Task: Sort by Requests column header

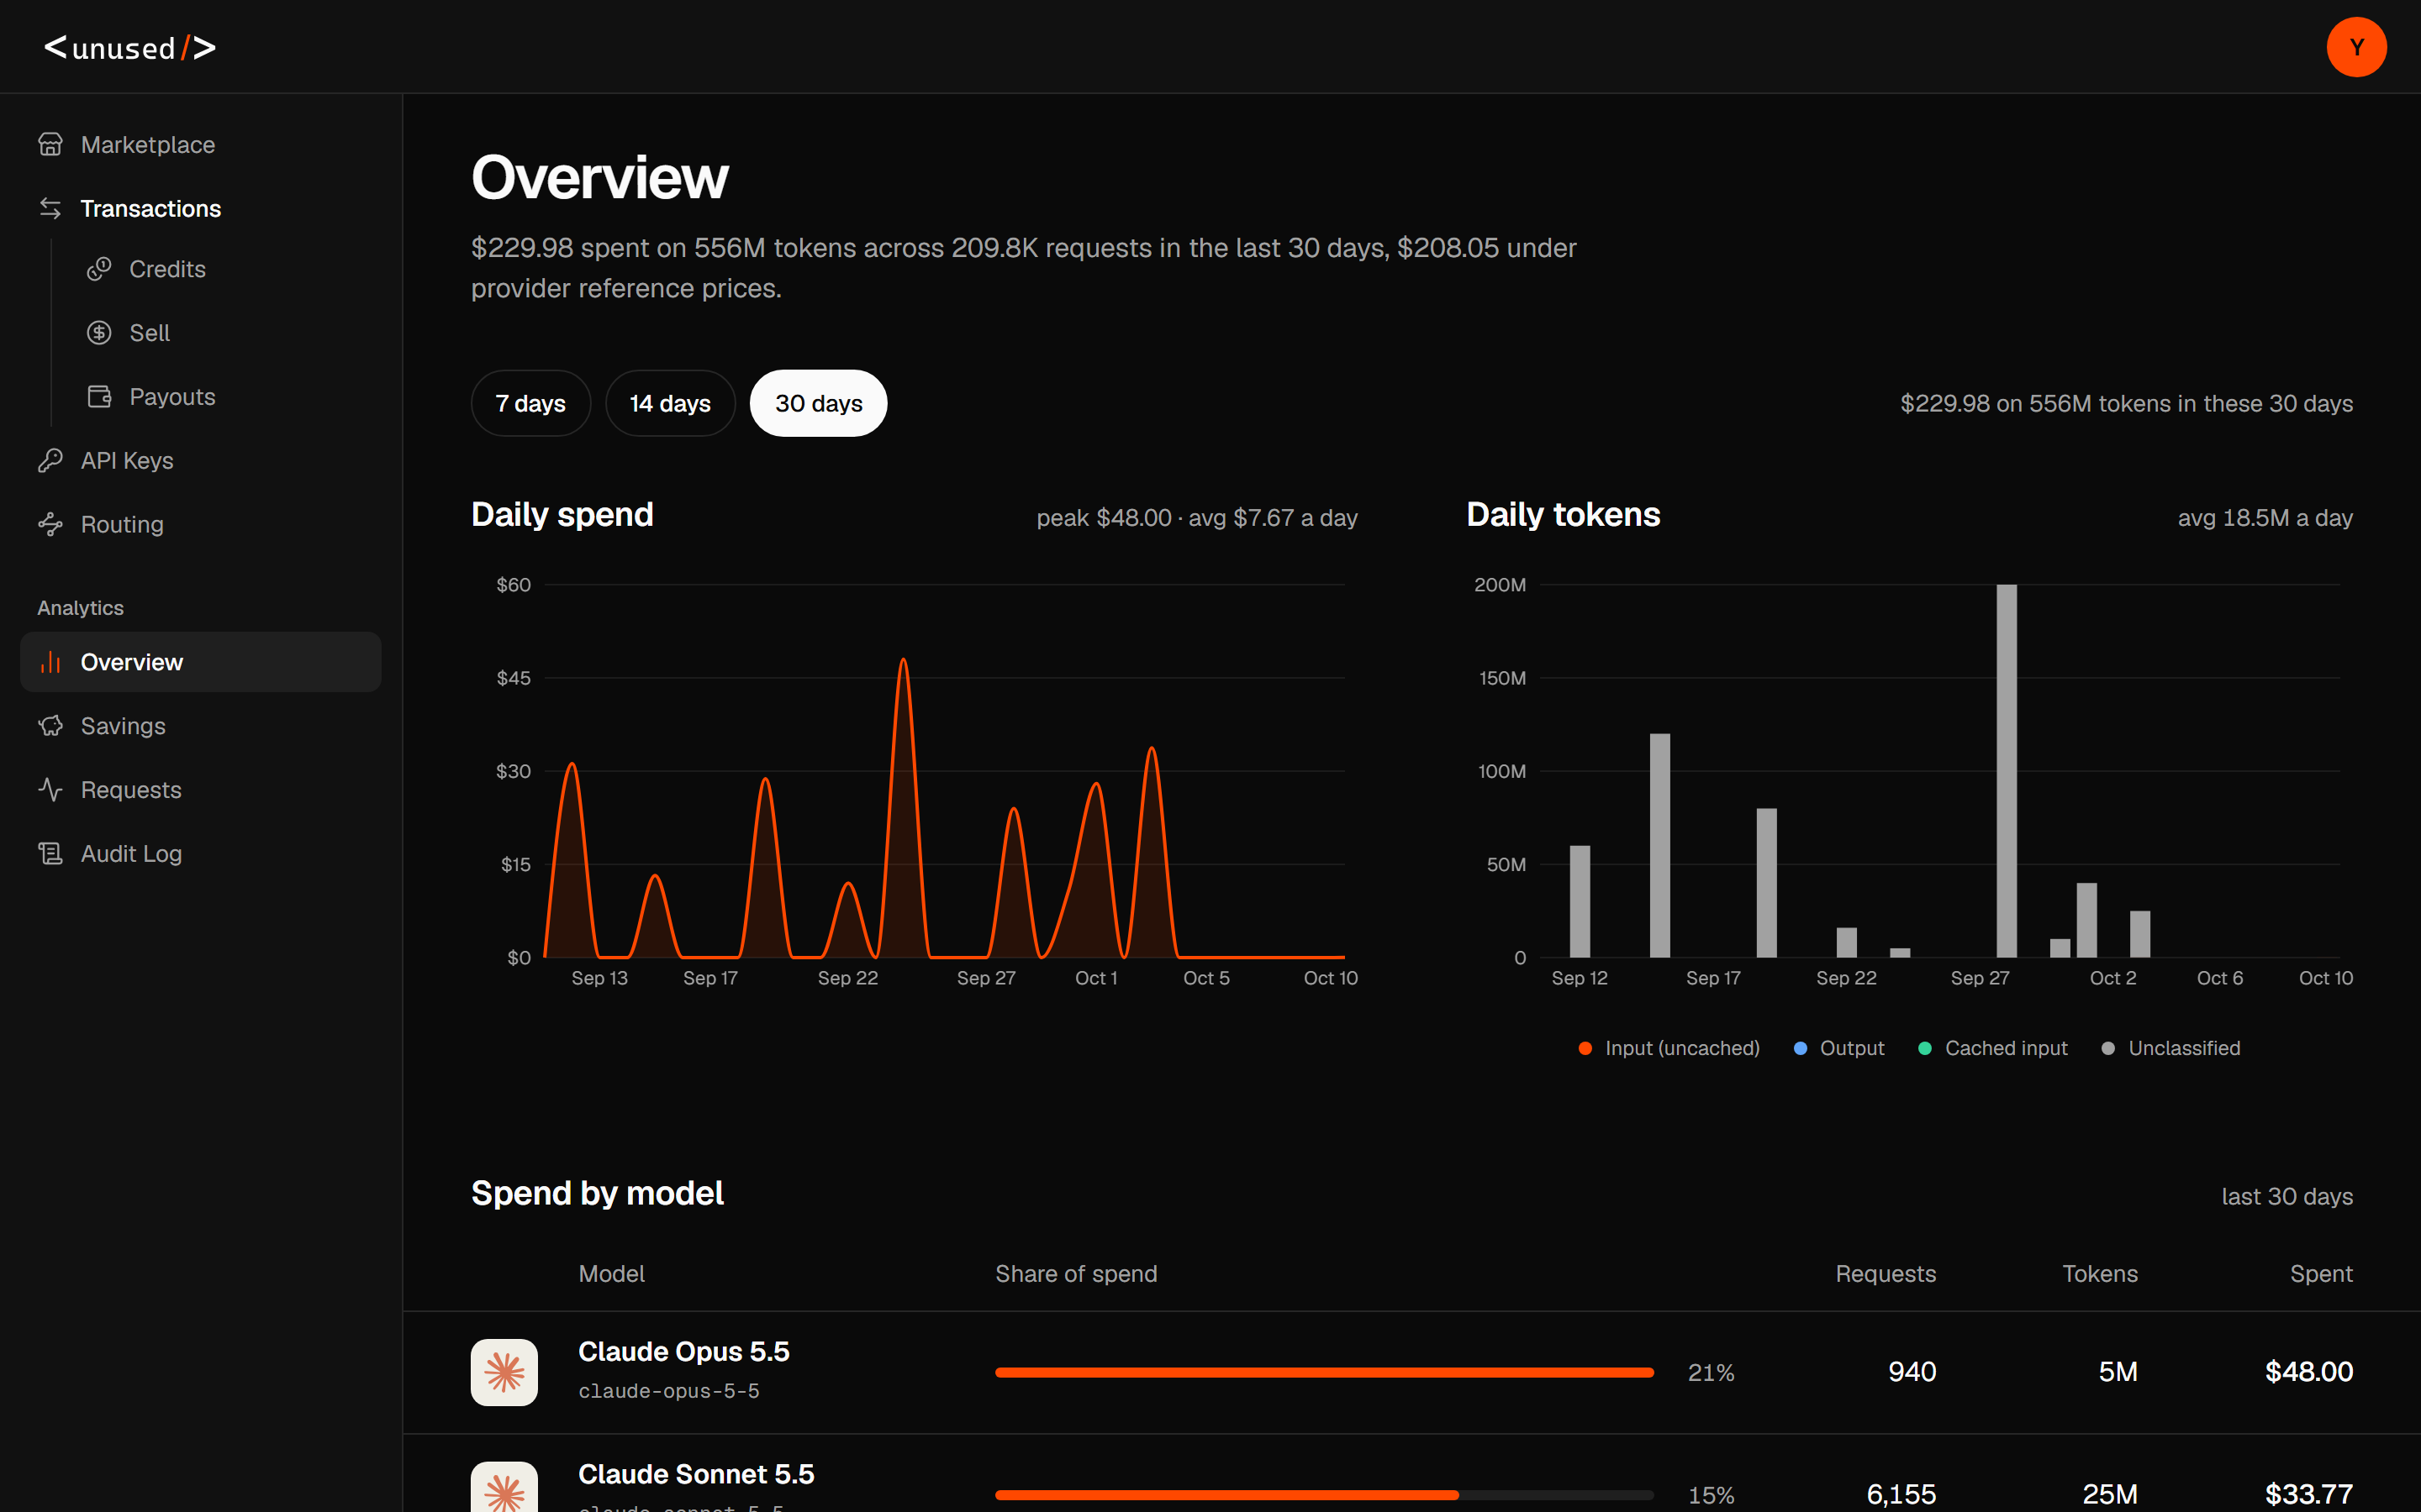Action: [x=1886, y=1274]
